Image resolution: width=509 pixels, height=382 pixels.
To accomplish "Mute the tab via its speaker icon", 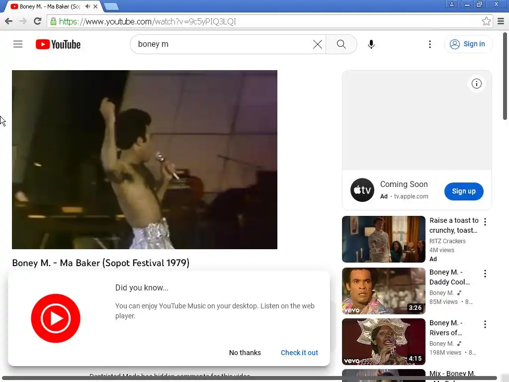I will (x=87, y=6).
